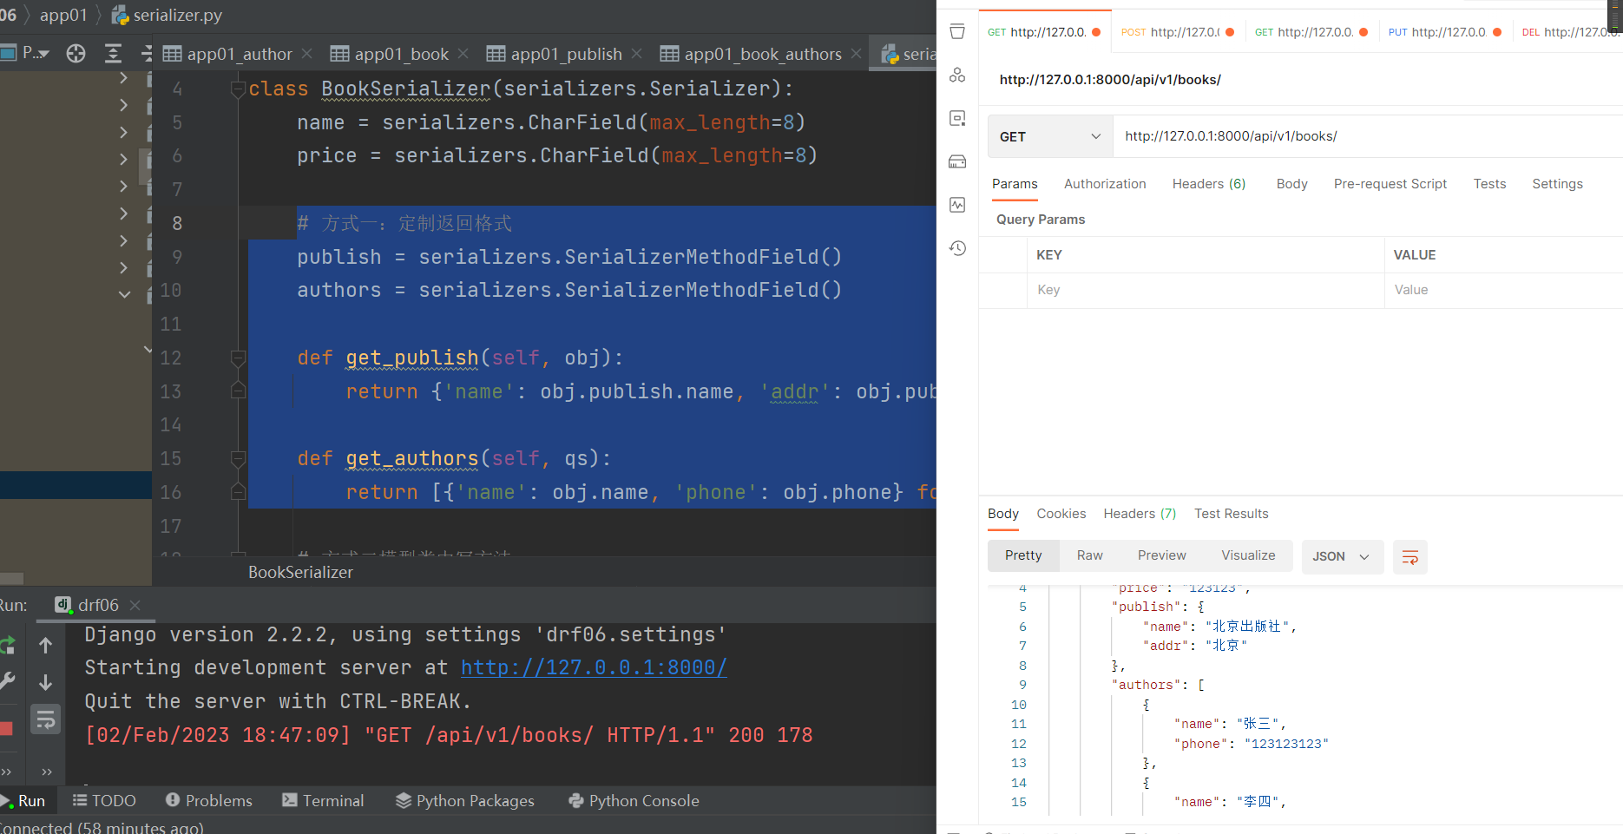
Task: Click the request URL input field
Action: click(1368, 136)
